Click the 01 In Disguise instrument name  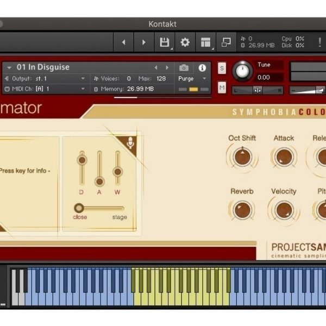click(x=43, y=67)
